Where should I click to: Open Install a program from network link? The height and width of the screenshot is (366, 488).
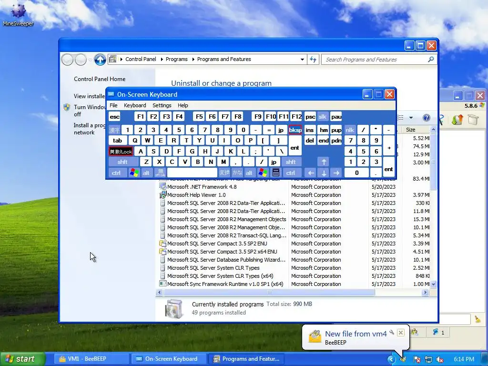click(89, 129)
